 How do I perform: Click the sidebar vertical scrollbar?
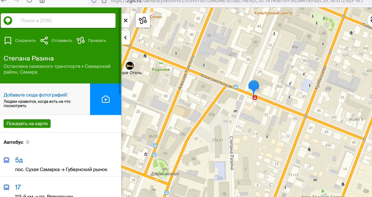pos(120,51)
